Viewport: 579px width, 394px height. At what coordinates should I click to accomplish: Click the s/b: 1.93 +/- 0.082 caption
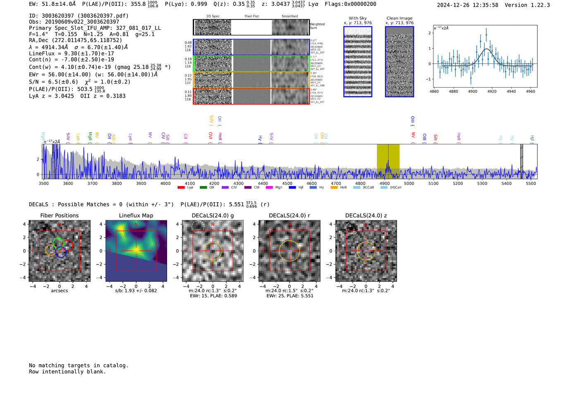click(x=136, y=291)
